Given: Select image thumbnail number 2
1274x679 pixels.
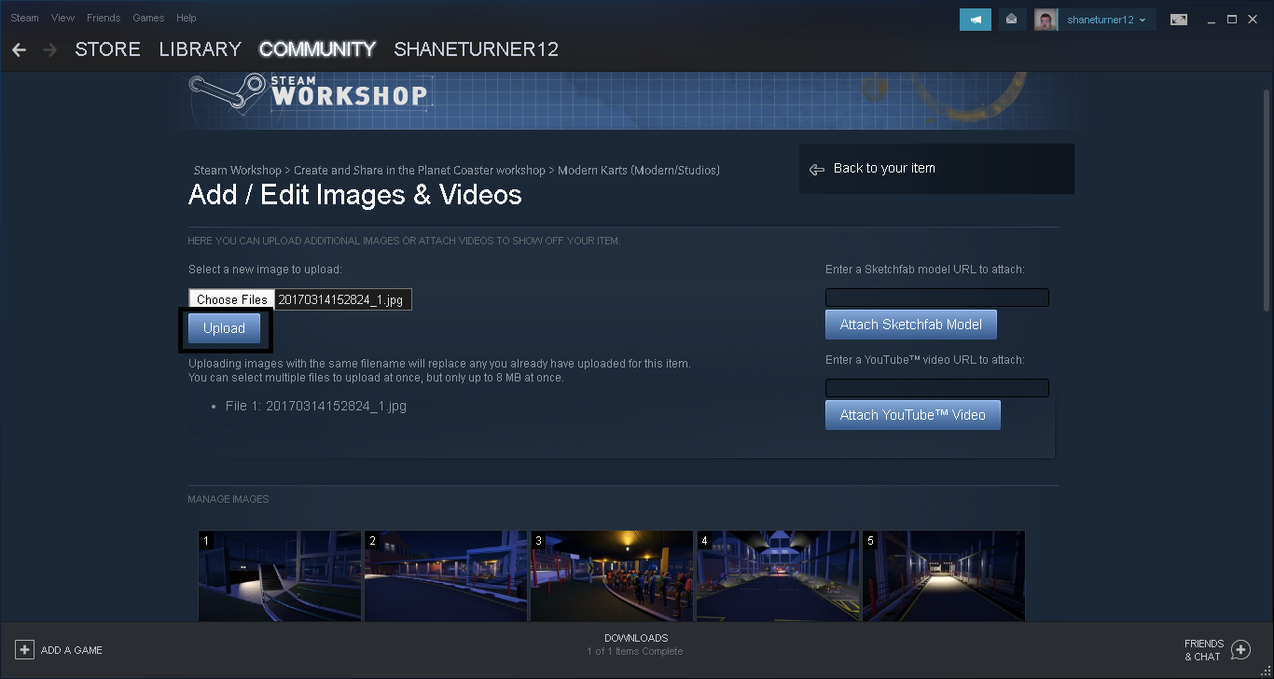Looking at the screenshot, I should click(446, 576).
